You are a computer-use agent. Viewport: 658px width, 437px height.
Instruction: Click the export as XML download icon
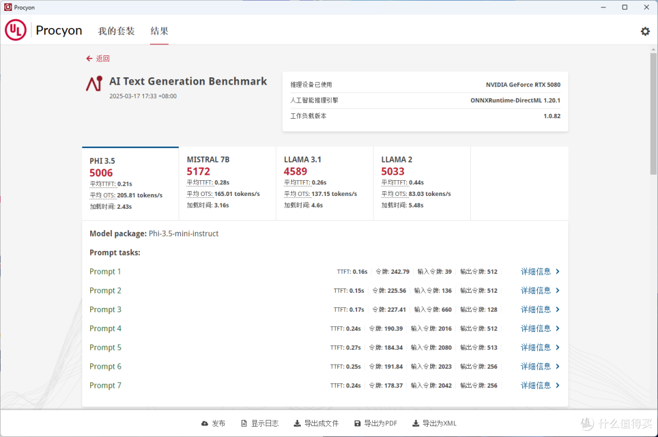pyautogui.click(x=416, y=423)
